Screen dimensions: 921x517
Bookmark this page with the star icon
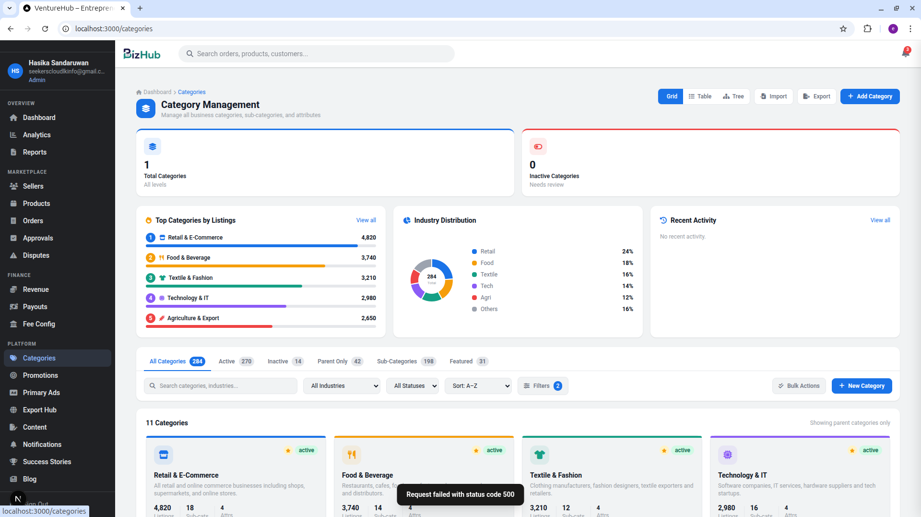tap(843, 29)
